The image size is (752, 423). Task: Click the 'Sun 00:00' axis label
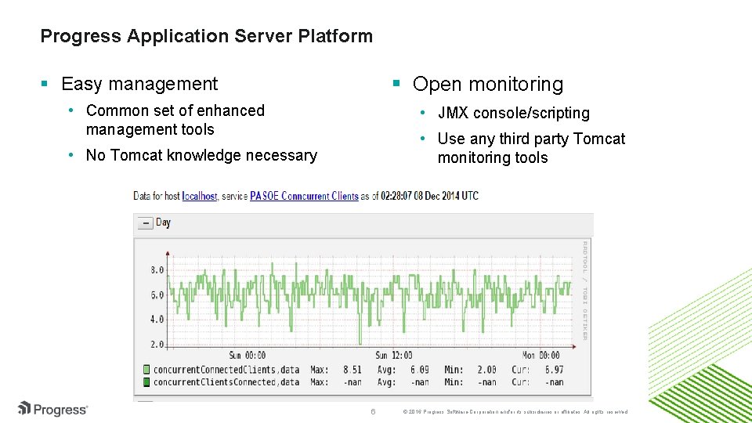247,356
